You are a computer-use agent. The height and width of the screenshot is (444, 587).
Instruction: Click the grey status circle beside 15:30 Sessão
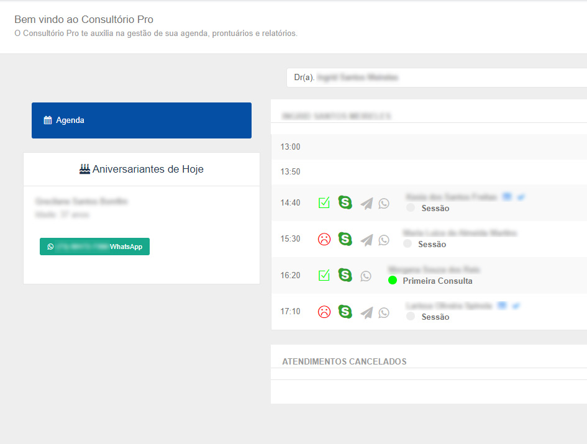[x=407, y=244]
